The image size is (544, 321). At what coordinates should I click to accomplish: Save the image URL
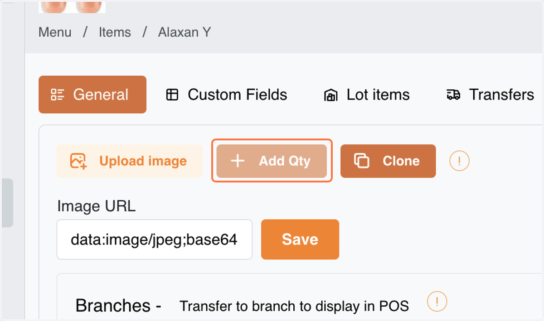click(300, 240)
